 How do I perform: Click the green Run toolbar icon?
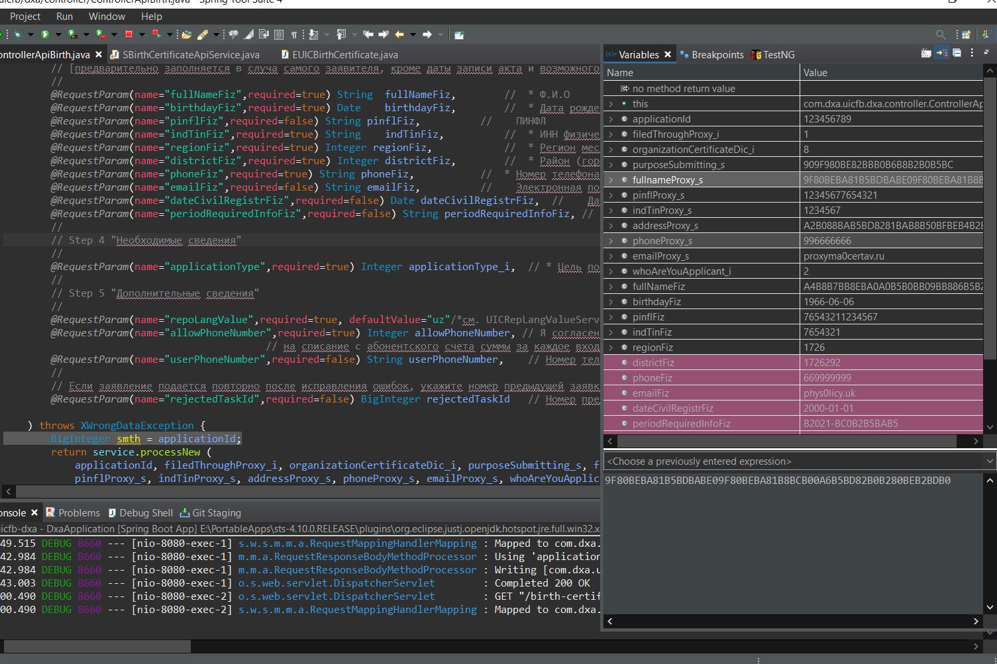45,34
